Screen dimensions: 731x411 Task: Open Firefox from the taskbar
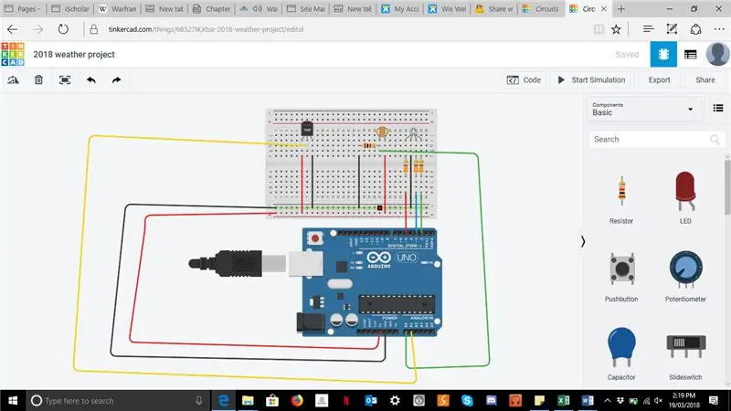point(297,401)
